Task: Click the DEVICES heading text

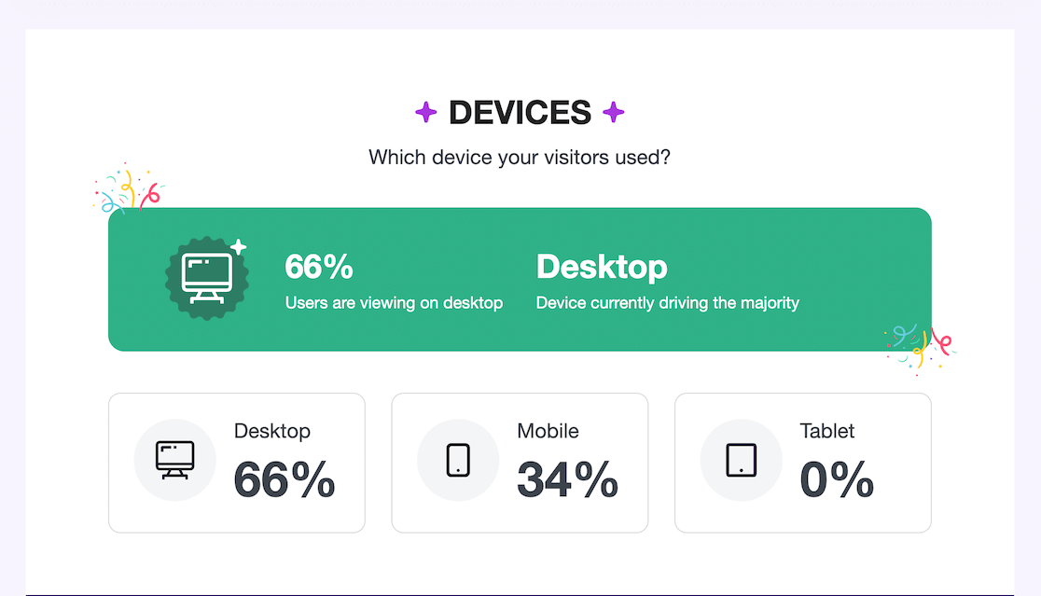Action: [520, 112]
